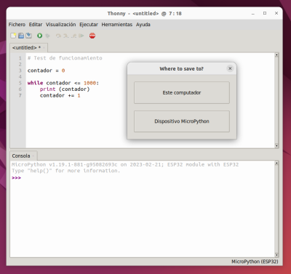The width and height of the screenshot is (291, 274).
Task: Click console scrollbar down arrow
Action: (276, 255)
